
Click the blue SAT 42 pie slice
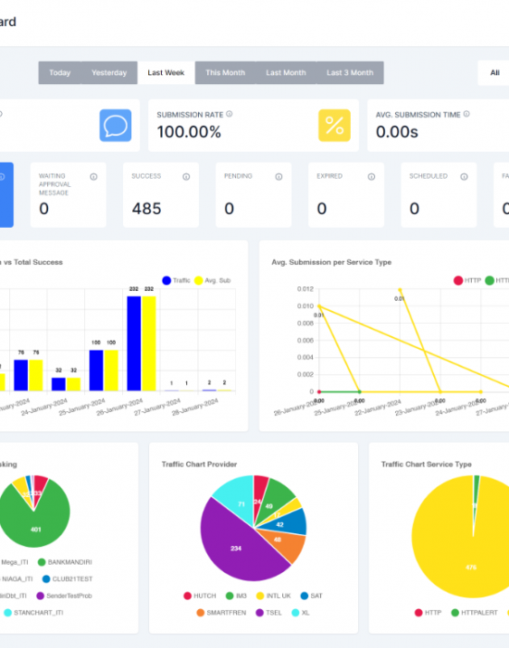tap(285, 523)
